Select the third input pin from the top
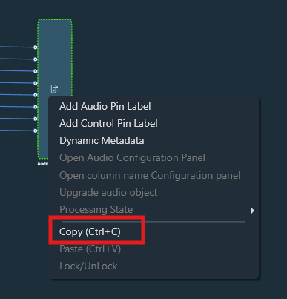This screenshot has width=287, height=299. tap(36, 71)
